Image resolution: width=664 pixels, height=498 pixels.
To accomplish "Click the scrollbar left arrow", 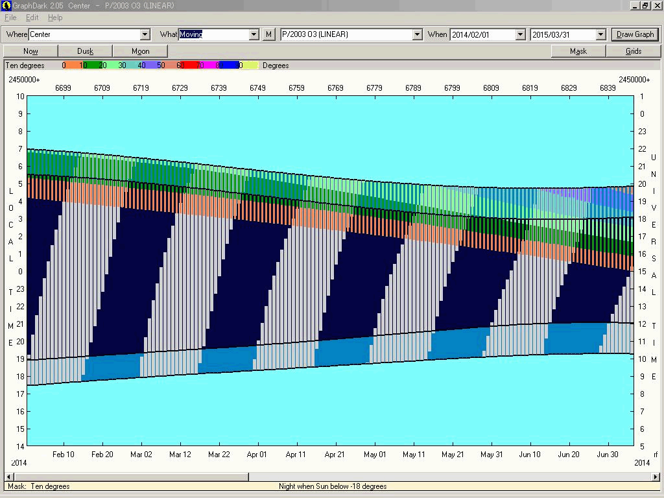I will coord(8,477).
